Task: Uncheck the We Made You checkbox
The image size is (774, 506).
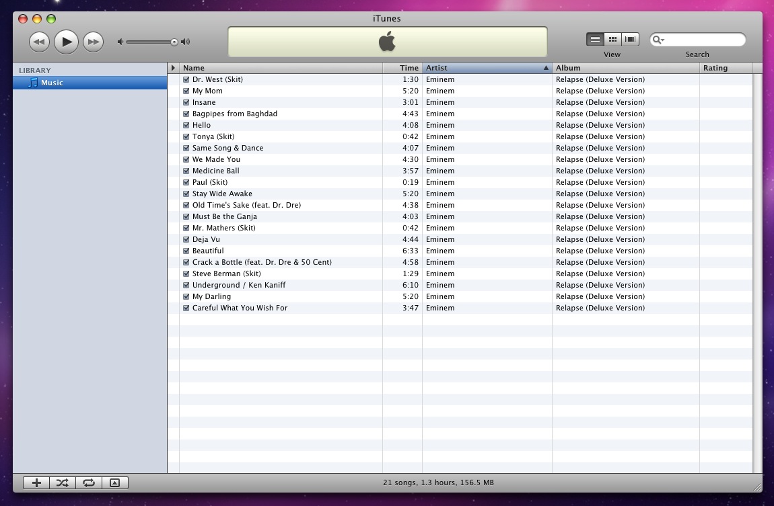Action: click(186, 160)
